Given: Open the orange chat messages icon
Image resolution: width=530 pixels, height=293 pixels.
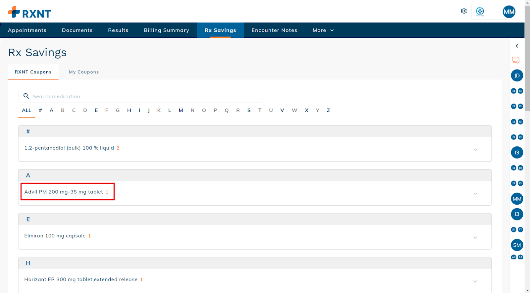Looking at the screenshot, I should pyautogui.click(x=515, y=60).
